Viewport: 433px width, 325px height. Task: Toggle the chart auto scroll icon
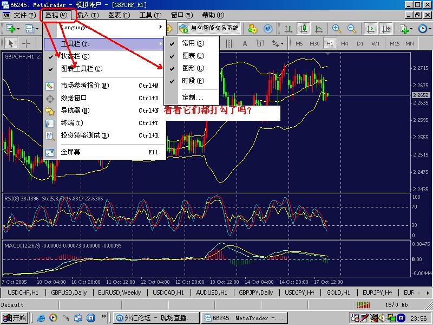(371, 29)
